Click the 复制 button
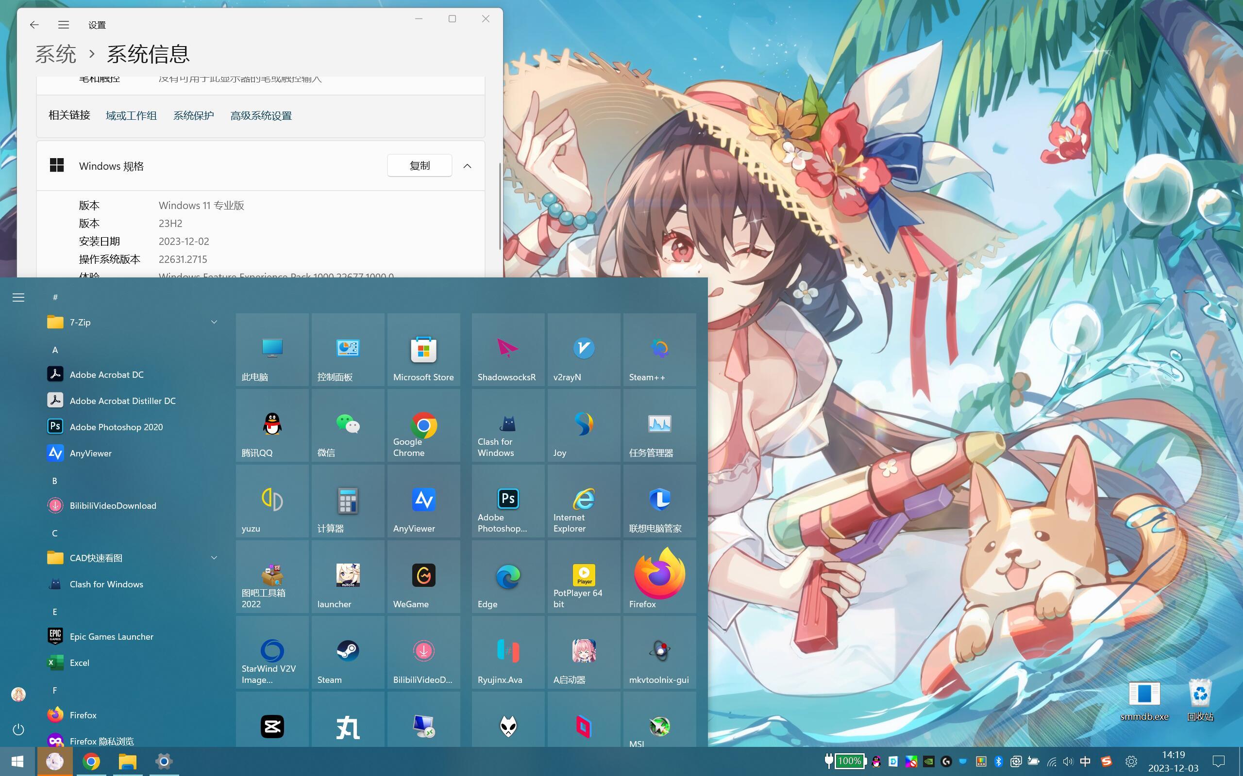 pyautogui.click(x=419, y=166)
